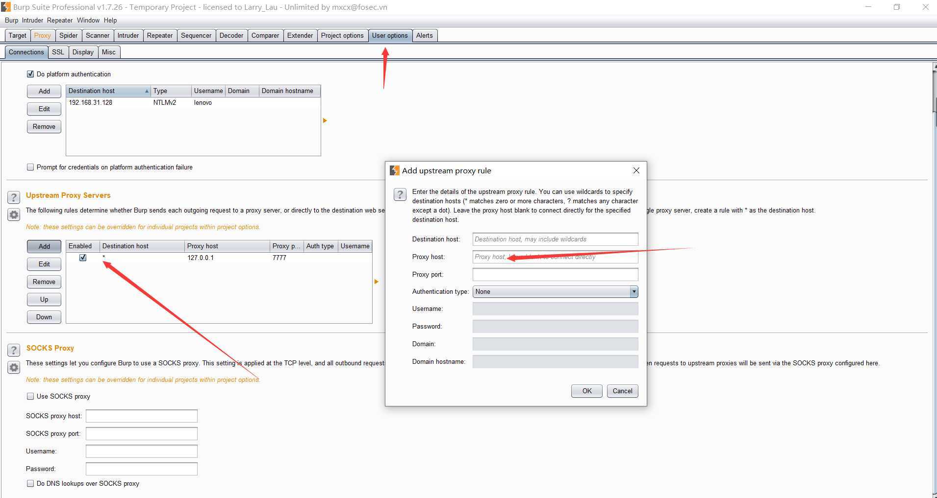Open the Display sub-tab
937x498 pixels.
83,52
